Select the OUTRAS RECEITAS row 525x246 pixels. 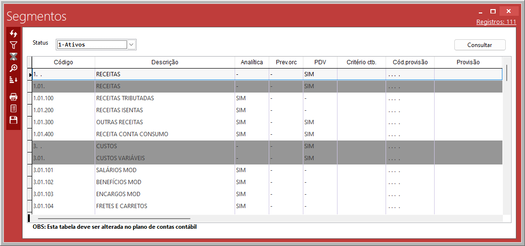coord(267,122)
